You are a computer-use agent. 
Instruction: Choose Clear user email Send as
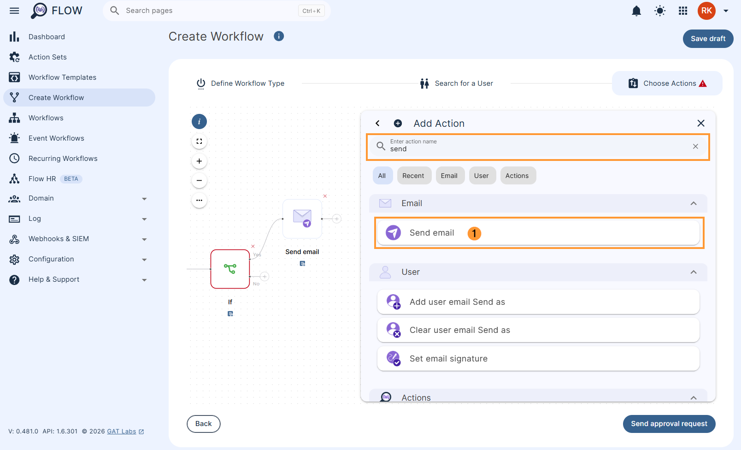[x=538, y=330]
